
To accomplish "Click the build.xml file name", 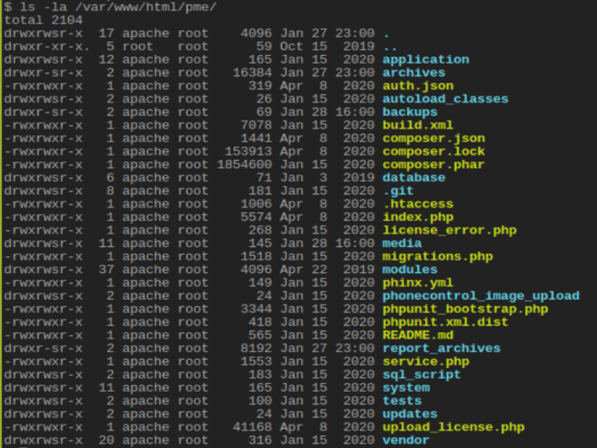I will tap(418, 125).
